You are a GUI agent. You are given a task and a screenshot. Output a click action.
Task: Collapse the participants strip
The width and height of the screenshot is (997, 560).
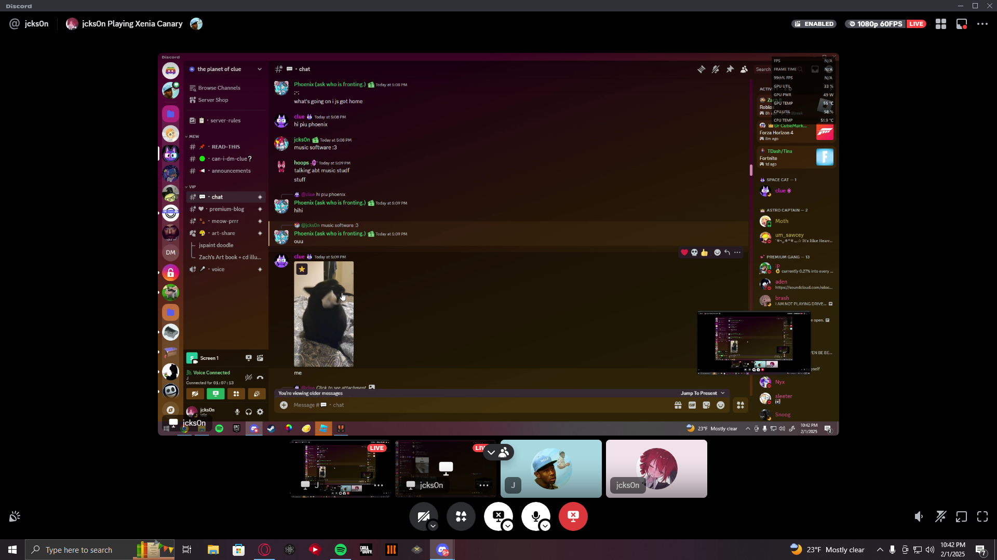click(x=491, y=453)
